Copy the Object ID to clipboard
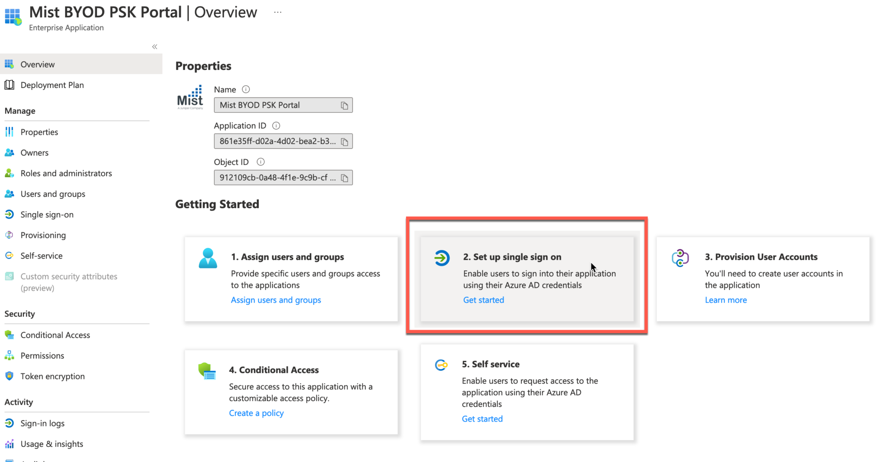This screenshot has height=462, width=883. (x=344, y=178)
